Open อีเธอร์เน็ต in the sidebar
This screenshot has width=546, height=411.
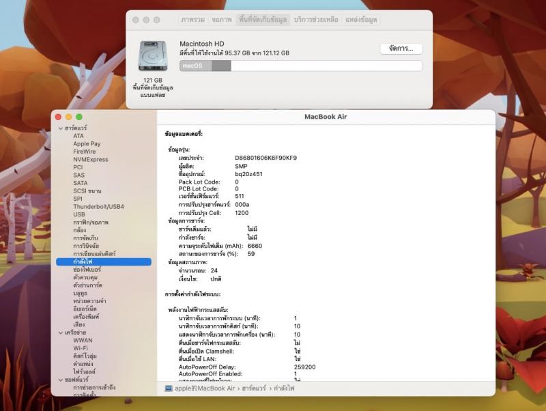point(85,309)
